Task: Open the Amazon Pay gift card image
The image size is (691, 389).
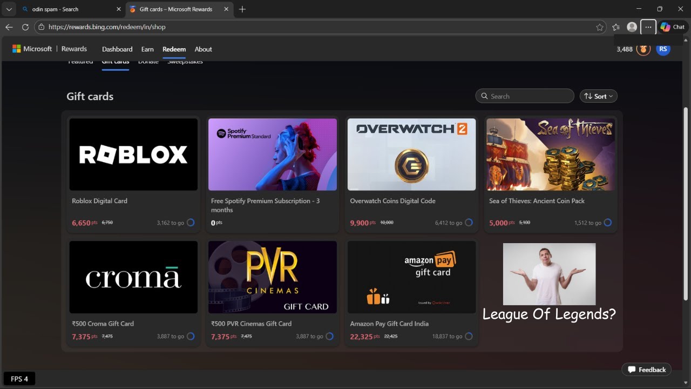Action: point(411,277)
